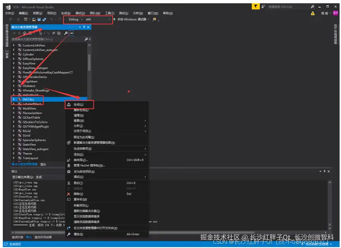Viewport: 341px width, 248px height.
Task: Click the scissors Cut icon in context menu
Action: (x=69, y=183)
